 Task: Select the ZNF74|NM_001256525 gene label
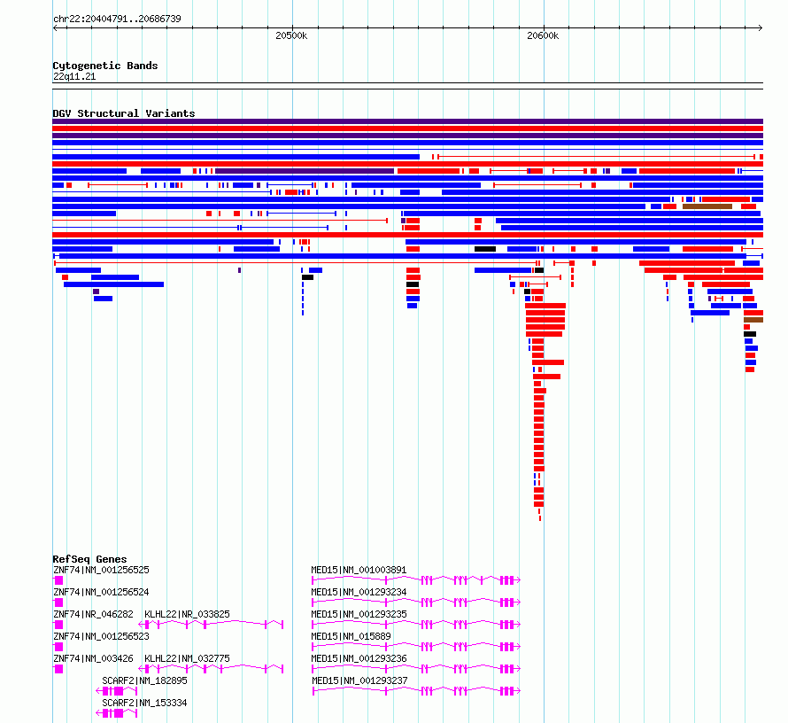(x=101, y=570)
